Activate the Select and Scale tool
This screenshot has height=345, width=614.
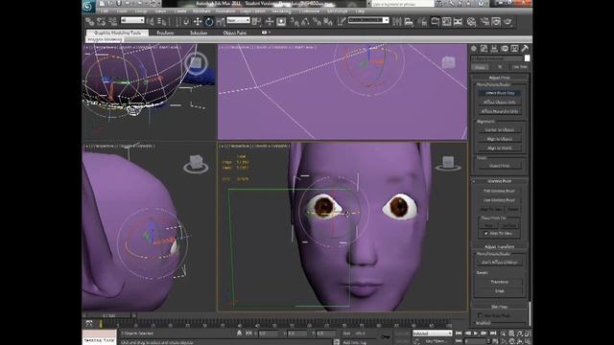pyautogui.click(x=221, y=21)
